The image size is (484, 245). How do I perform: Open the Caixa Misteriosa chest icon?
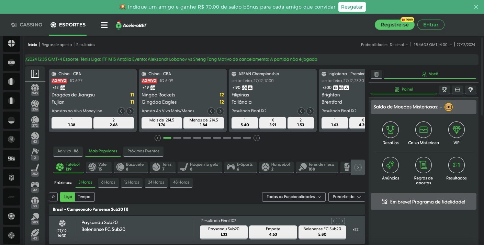pyautogui.click(x=424, y=130)
